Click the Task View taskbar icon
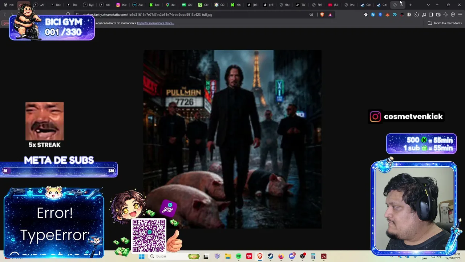 (x=206, y=256)
